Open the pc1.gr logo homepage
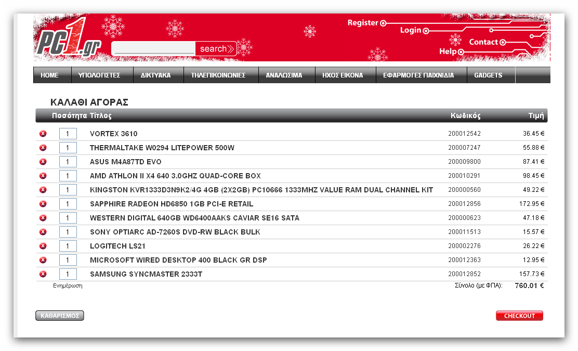This screenshot has width=578, height=351. click(68, 38)
